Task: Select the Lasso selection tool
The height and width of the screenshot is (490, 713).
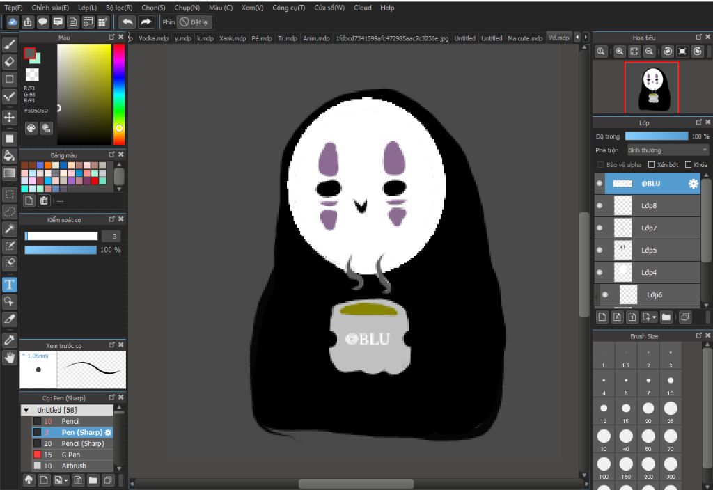Action: point(10,212)
